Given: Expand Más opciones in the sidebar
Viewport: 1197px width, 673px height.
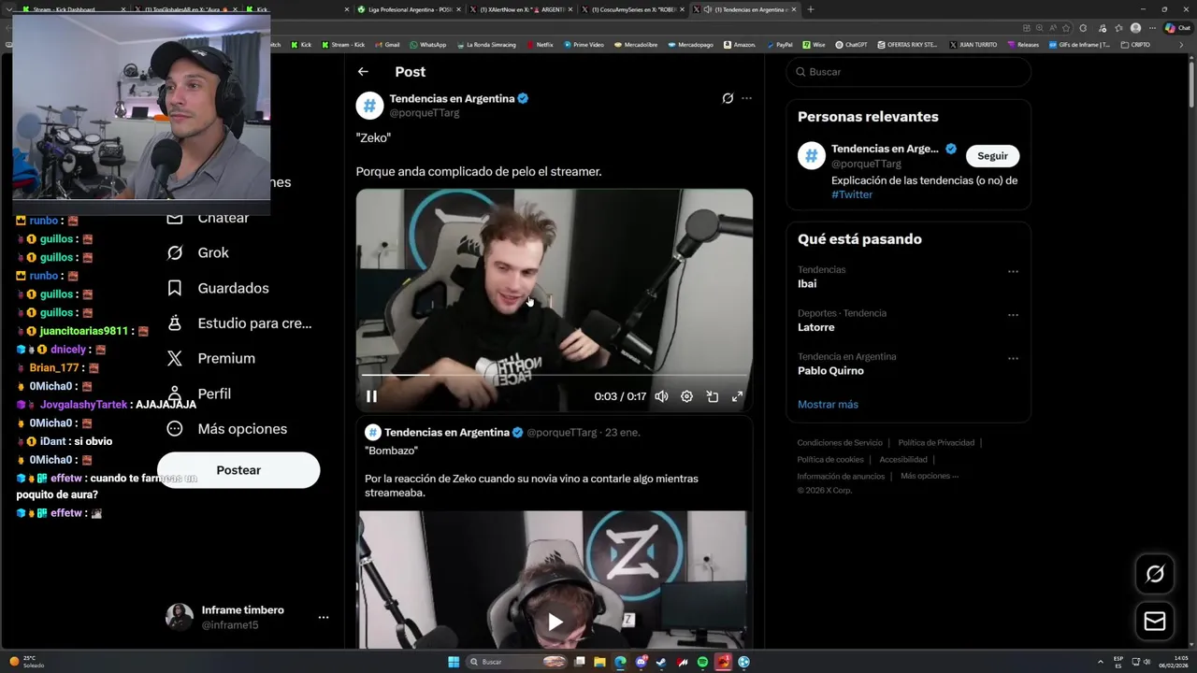Looking at the screenshot, I should point(227,429).
